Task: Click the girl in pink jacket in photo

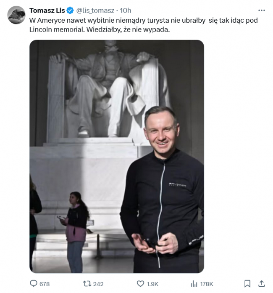Action: coord(76,232)
